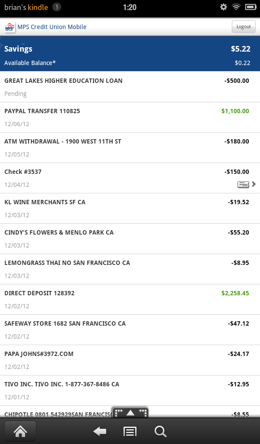Tap the Wi-Fi status icon
The height and width of the screenshot is (444, 260).
click(236, 7)
